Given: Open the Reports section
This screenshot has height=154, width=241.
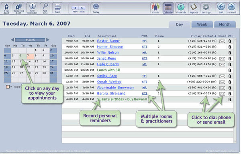Looking at the screenshot, I should [194, 8].
